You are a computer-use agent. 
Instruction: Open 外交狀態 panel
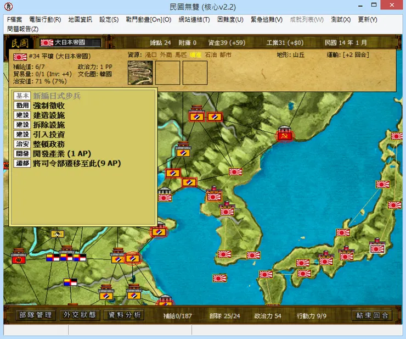click(x=80, y=315)
